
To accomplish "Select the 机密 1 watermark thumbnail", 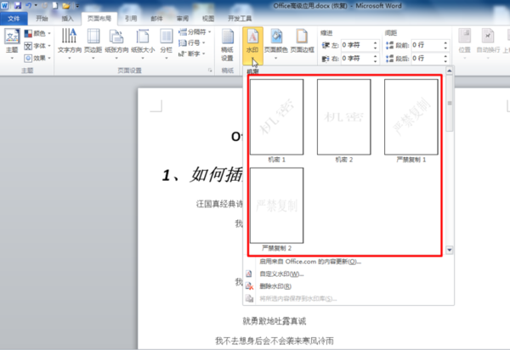I will (x=277, y=117).
